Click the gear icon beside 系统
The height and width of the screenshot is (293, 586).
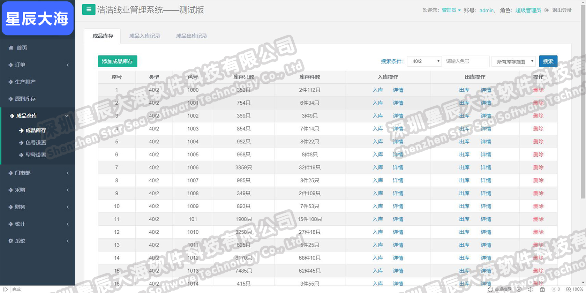11,241
